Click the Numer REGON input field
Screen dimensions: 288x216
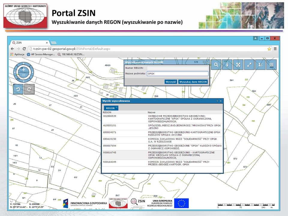[178, 68]
